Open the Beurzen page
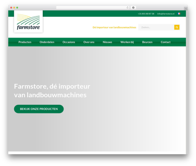Screen dimensions: 196x166 pyautogui.click(x=147, y=42)
